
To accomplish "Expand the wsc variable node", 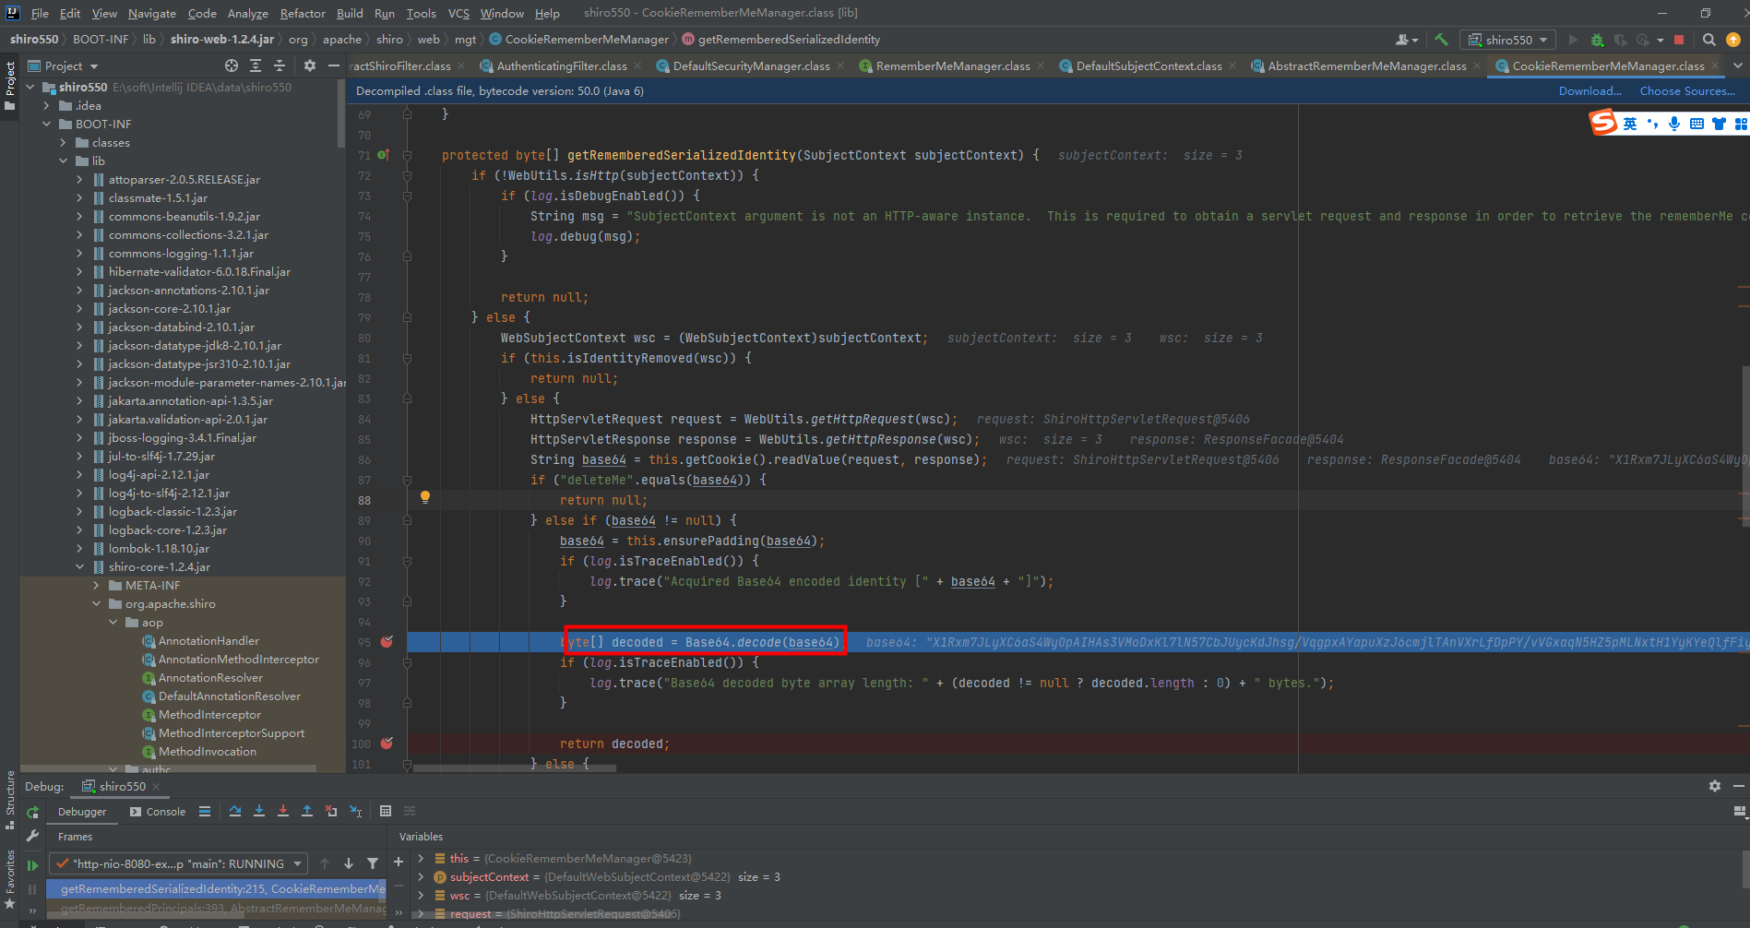I will click(x=421, y=896).
